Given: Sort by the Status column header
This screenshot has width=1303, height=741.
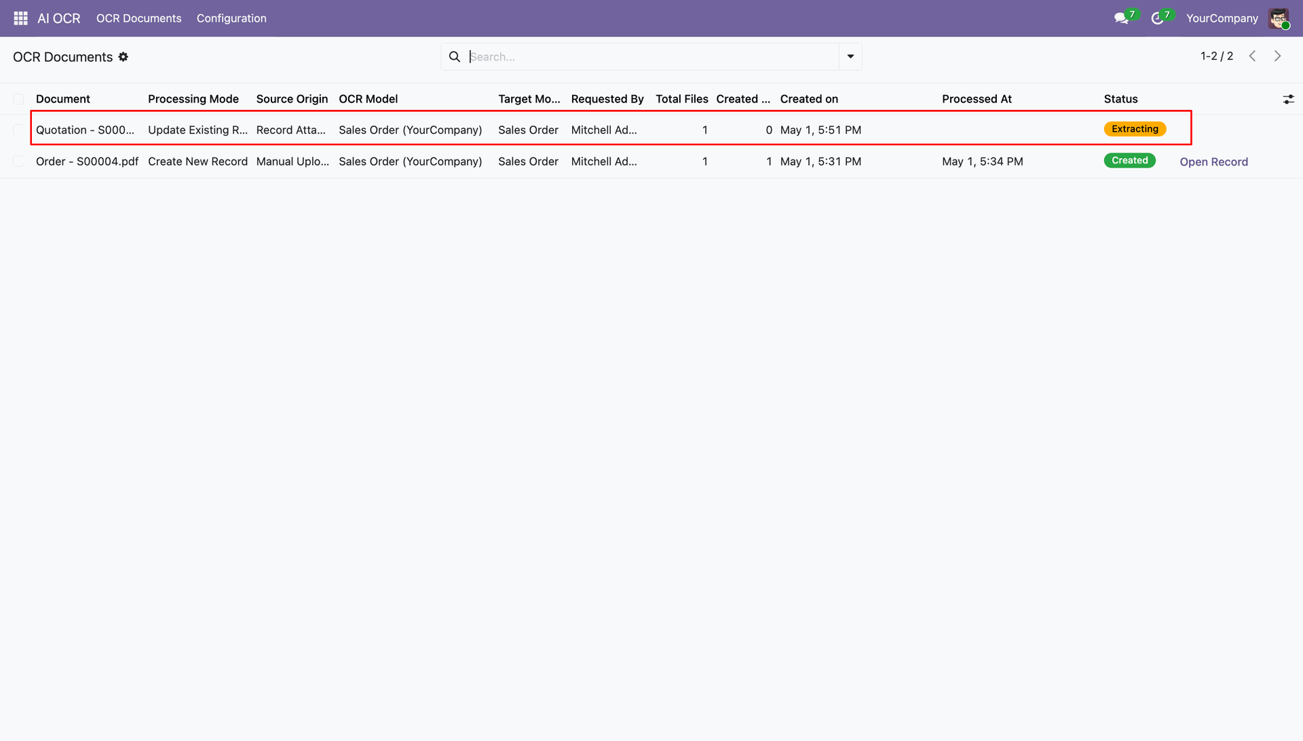Looking at the screenshot, I should [1120, 99].
